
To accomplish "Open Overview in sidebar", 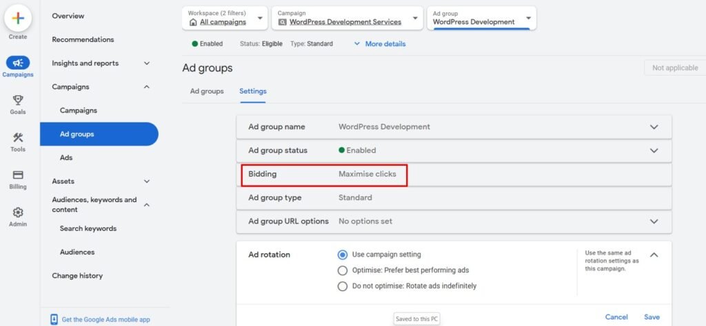I will click(68, 17).
